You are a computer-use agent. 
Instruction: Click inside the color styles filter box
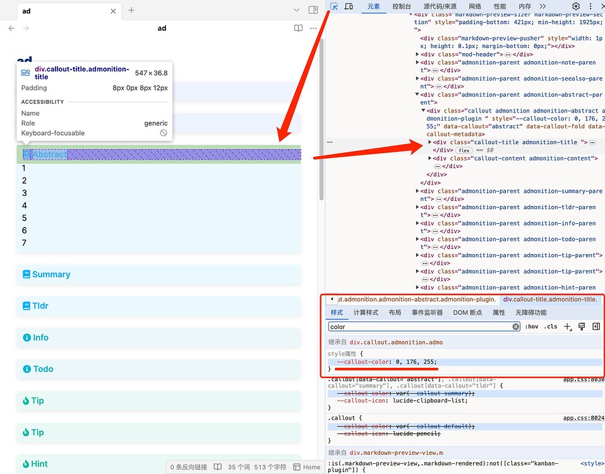(x=417, y=327)
